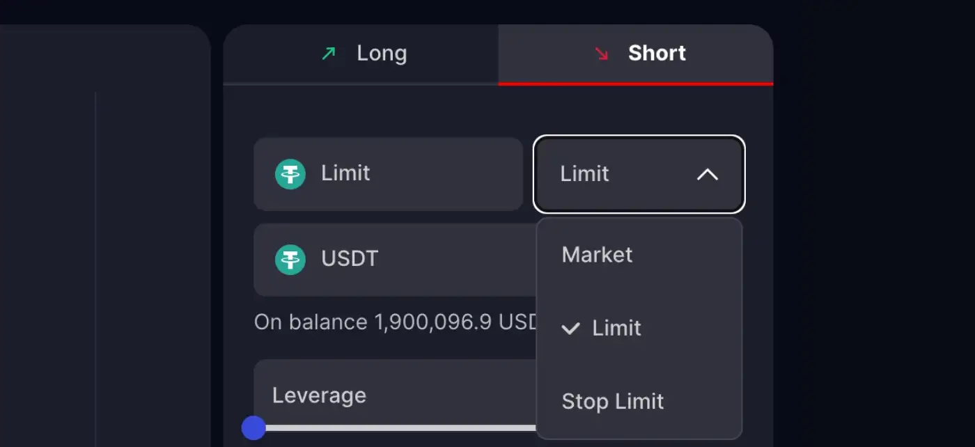Collapse the order type dropdown using the chevron
Viewport: 975px width, 447px height.
707,174
